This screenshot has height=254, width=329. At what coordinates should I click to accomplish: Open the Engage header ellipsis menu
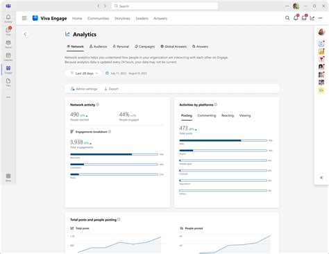(x=321, y=18)
